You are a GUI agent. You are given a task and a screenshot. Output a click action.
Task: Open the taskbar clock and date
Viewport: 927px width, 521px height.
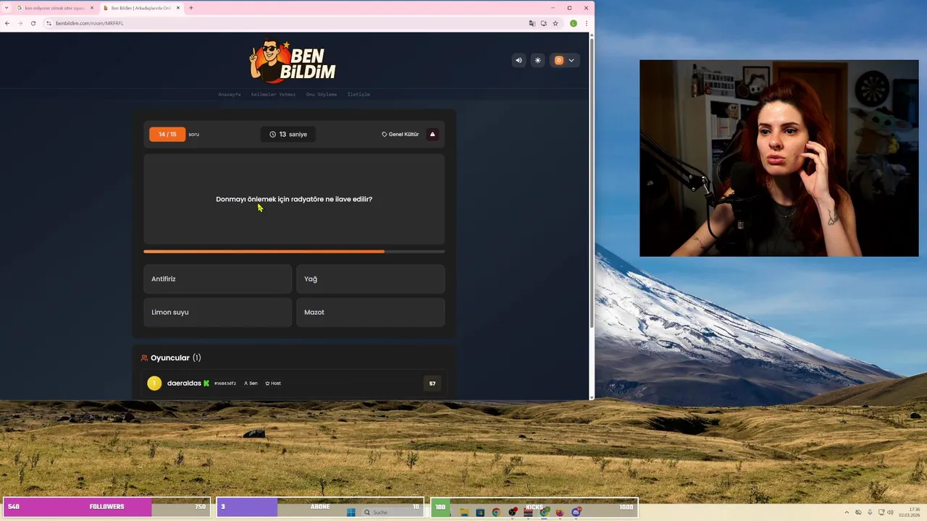910,512
